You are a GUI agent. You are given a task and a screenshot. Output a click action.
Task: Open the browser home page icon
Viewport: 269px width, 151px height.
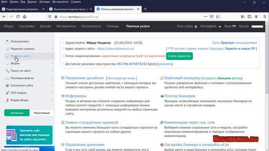tap(24, 17)
